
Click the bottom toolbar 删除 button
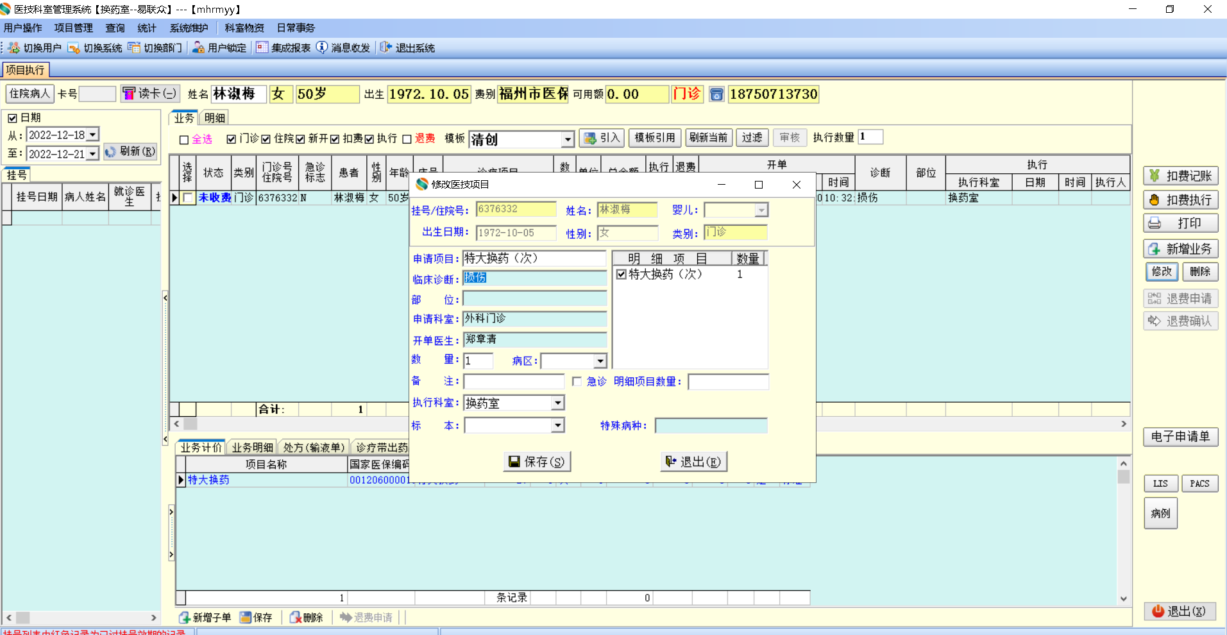coord(306,617)
